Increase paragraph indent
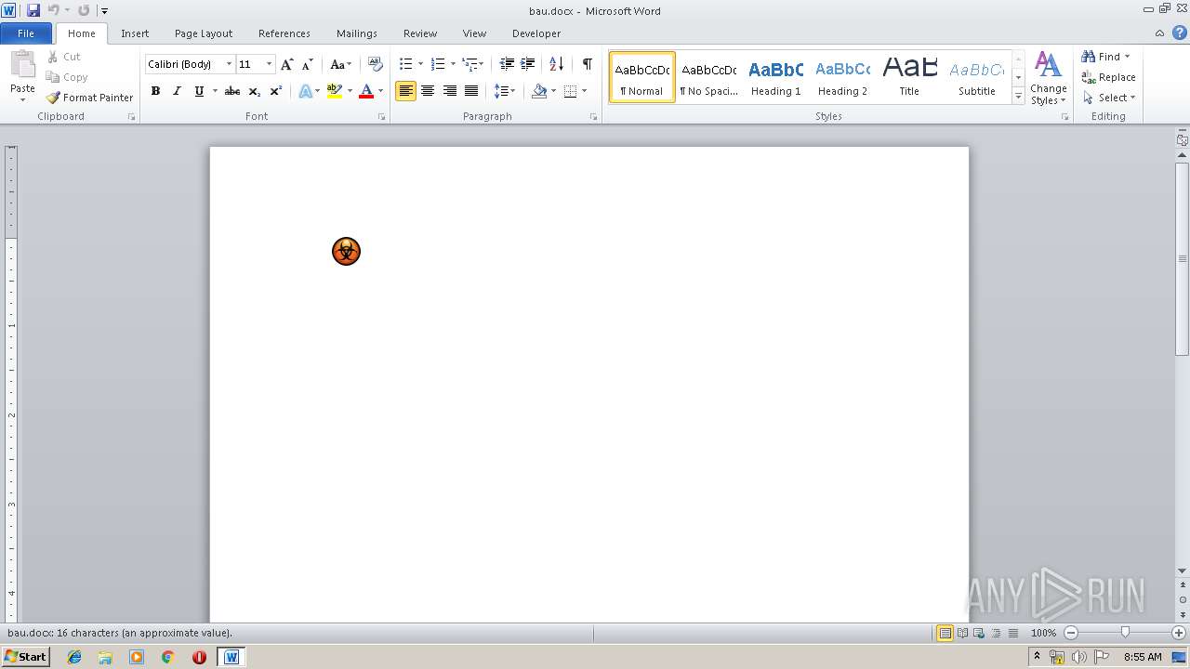Image resolution: width=1190 pixels, height=669 pixels. tap(528, 64)
